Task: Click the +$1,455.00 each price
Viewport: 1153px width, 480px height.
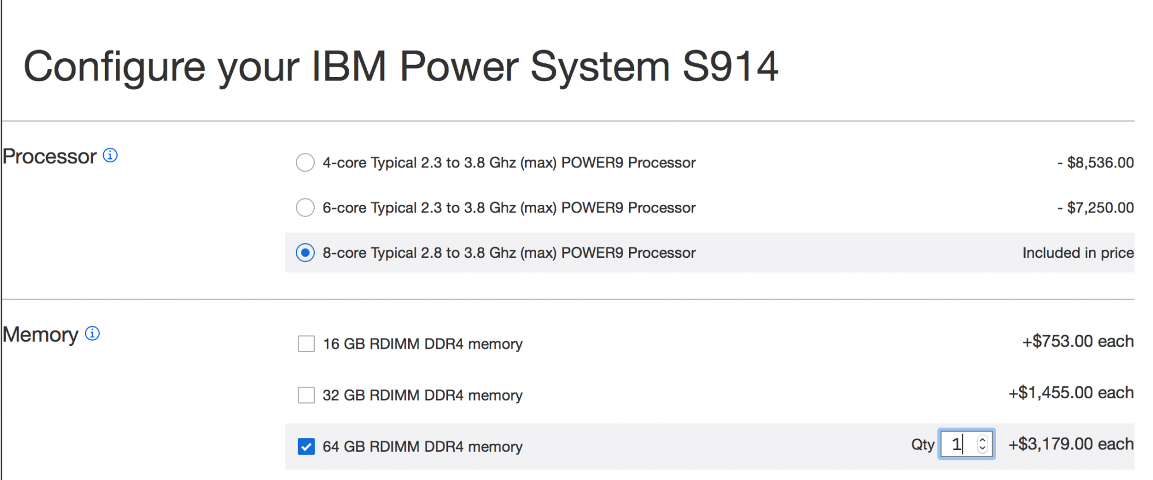Action: [x=1071, y=393]
